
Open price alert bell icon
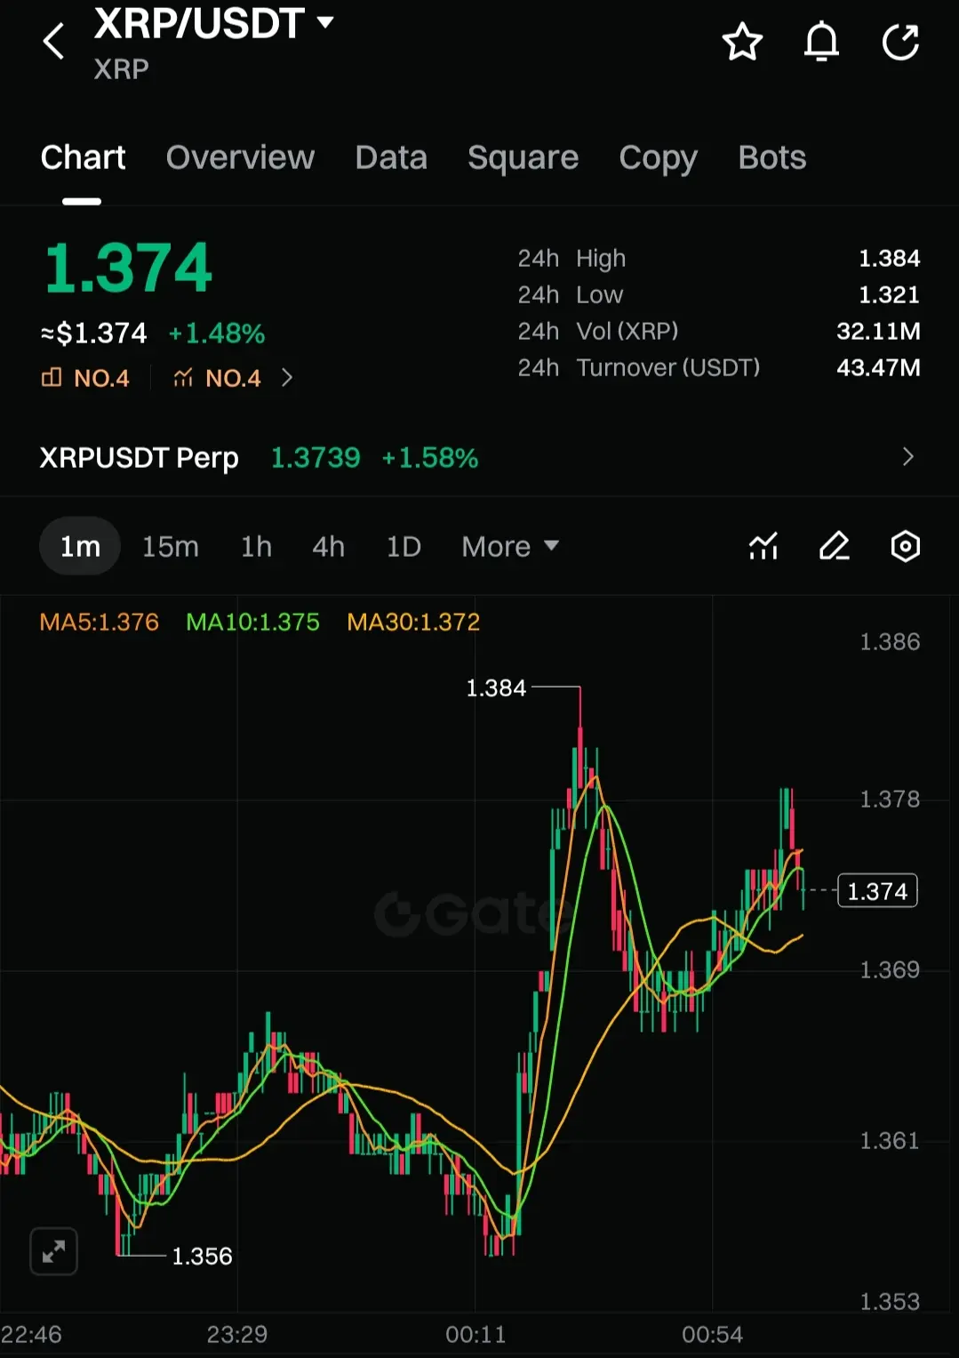click(x=821, y=42)
